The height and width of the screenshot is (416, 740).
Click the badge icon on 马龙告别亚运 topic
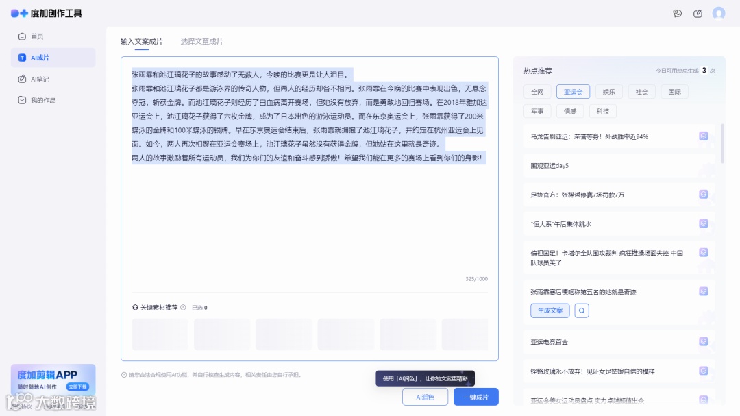click(703, 136)
